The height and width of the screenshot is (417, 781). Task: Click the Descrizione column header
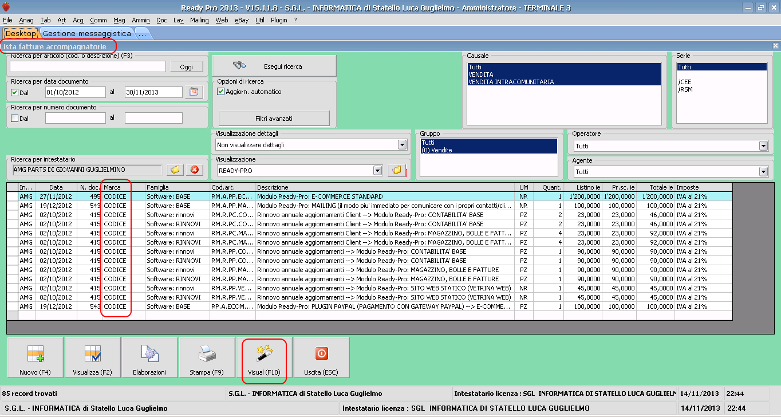[385, 187]
